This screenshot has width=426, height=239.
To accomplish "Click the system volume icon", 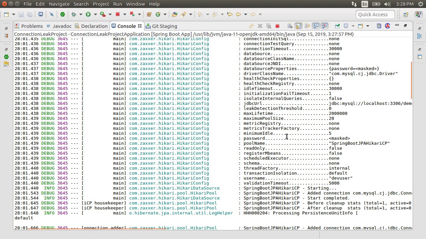I will pos(387,4).
